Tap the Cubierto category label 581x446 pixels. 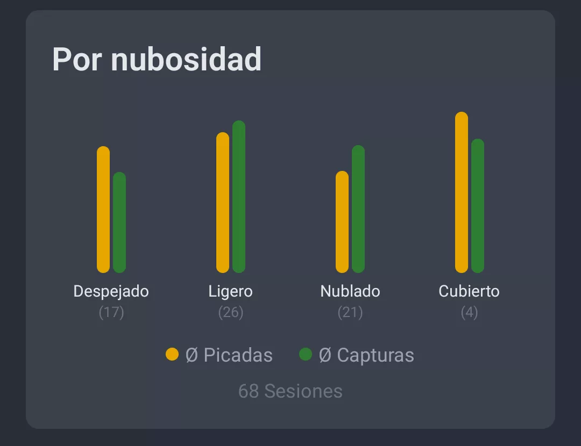point(469,291)
